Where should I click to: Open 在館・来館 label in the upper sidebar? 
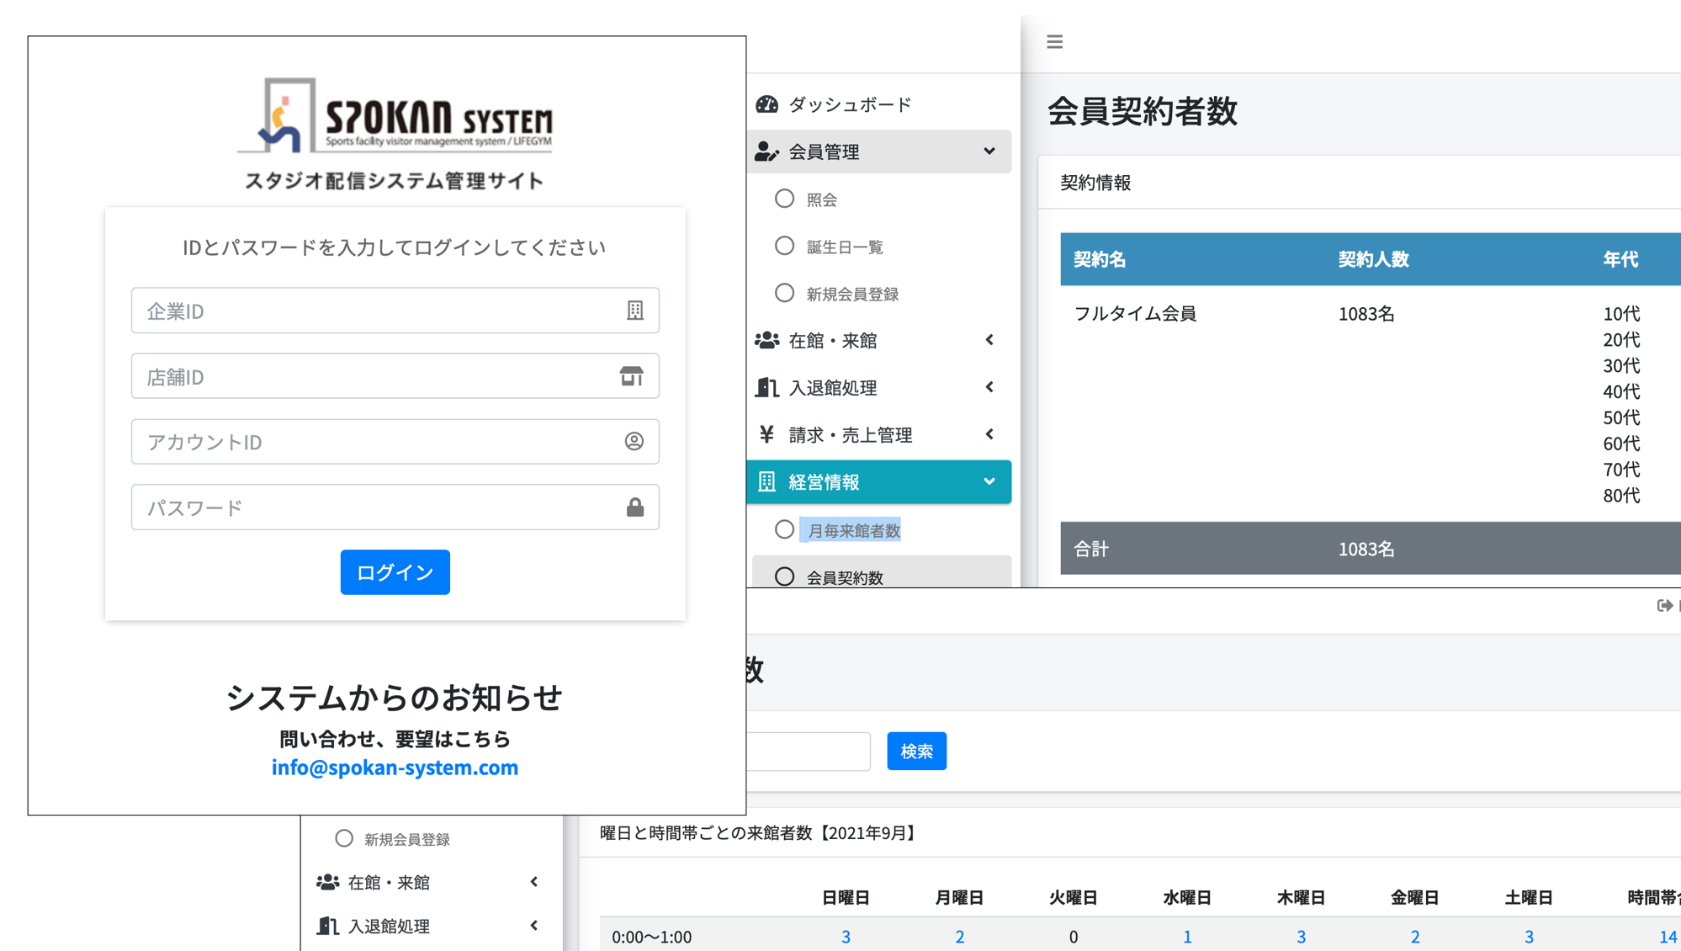point(833,340)
